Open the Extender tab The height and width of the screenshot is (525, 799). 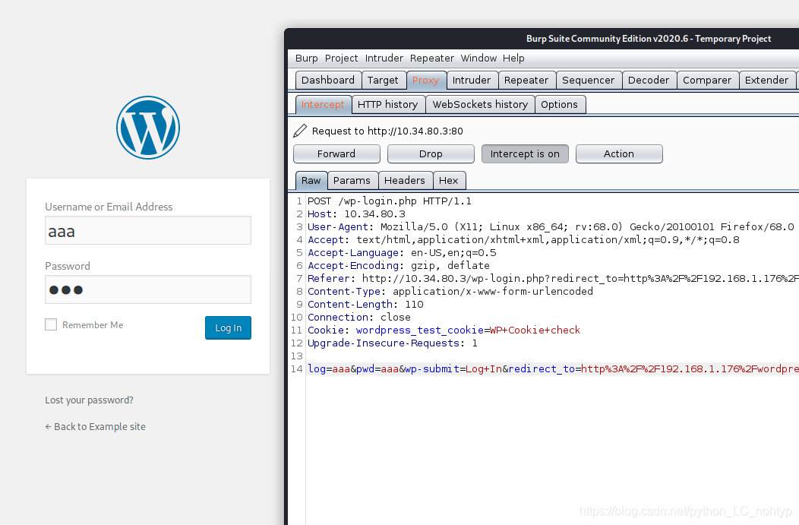[766, 80]
